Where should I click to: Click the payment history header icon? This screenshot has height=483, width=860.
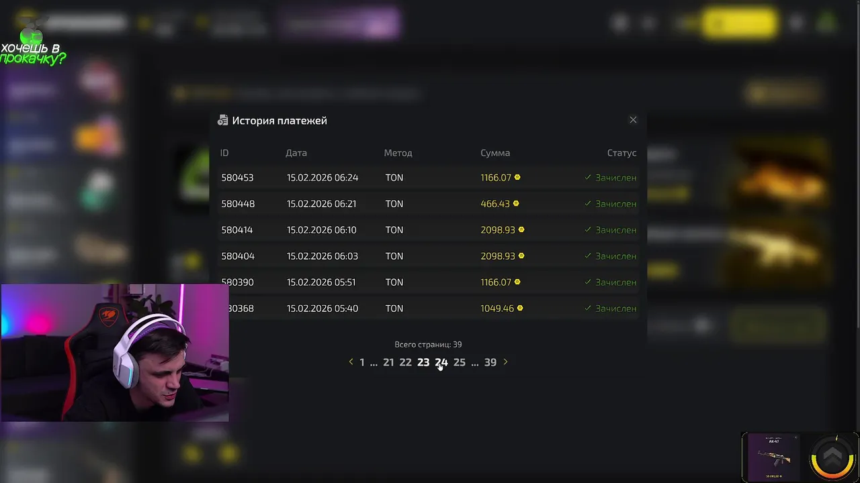tap(222, 121)
